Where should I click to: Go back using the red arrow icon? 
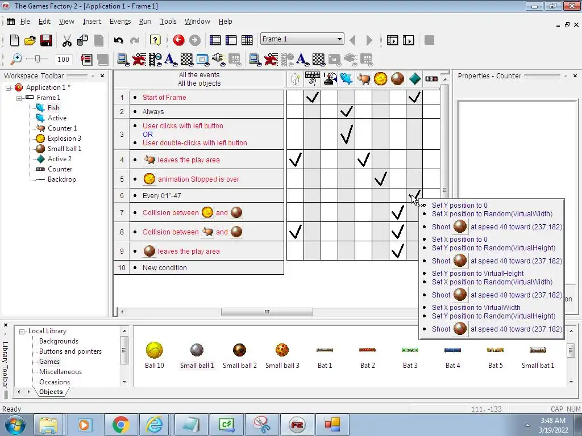click(x=178, y=40)
